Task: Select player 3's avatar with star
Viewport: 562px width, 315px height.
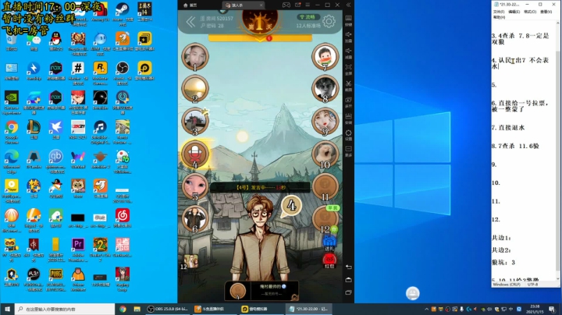Action: 195,121
